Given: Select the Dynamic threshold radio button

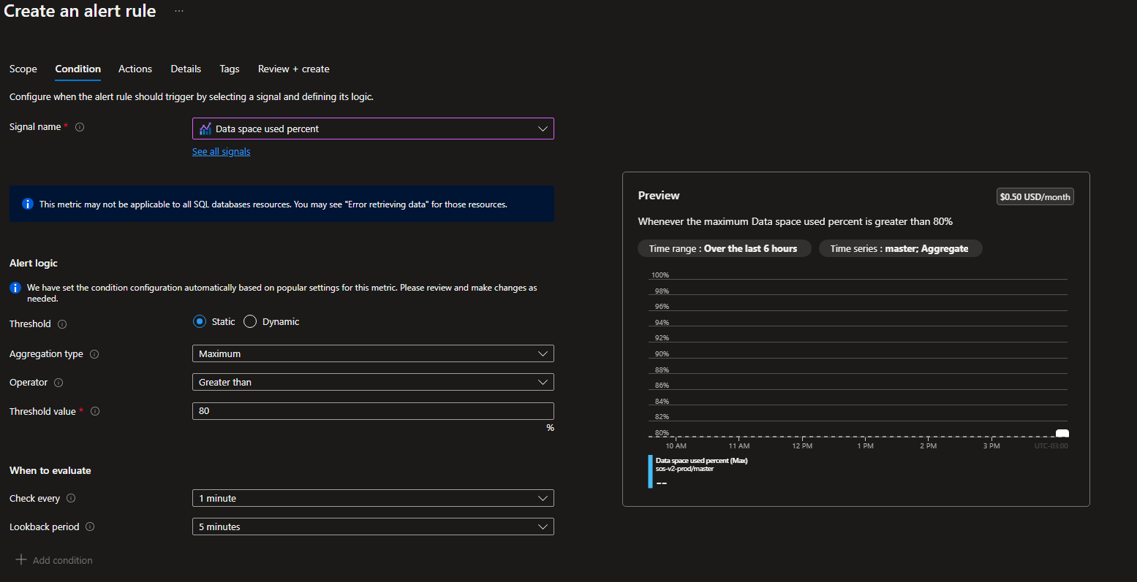Looking at the screenshot, I should 250,321.
